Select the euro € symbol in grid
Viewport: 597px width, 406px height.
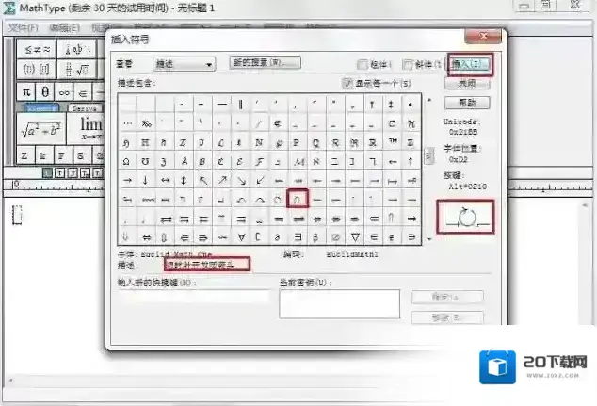point(278,123)
